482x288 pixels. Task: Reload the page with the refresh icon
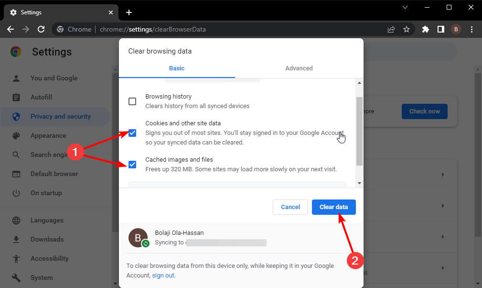41,29
